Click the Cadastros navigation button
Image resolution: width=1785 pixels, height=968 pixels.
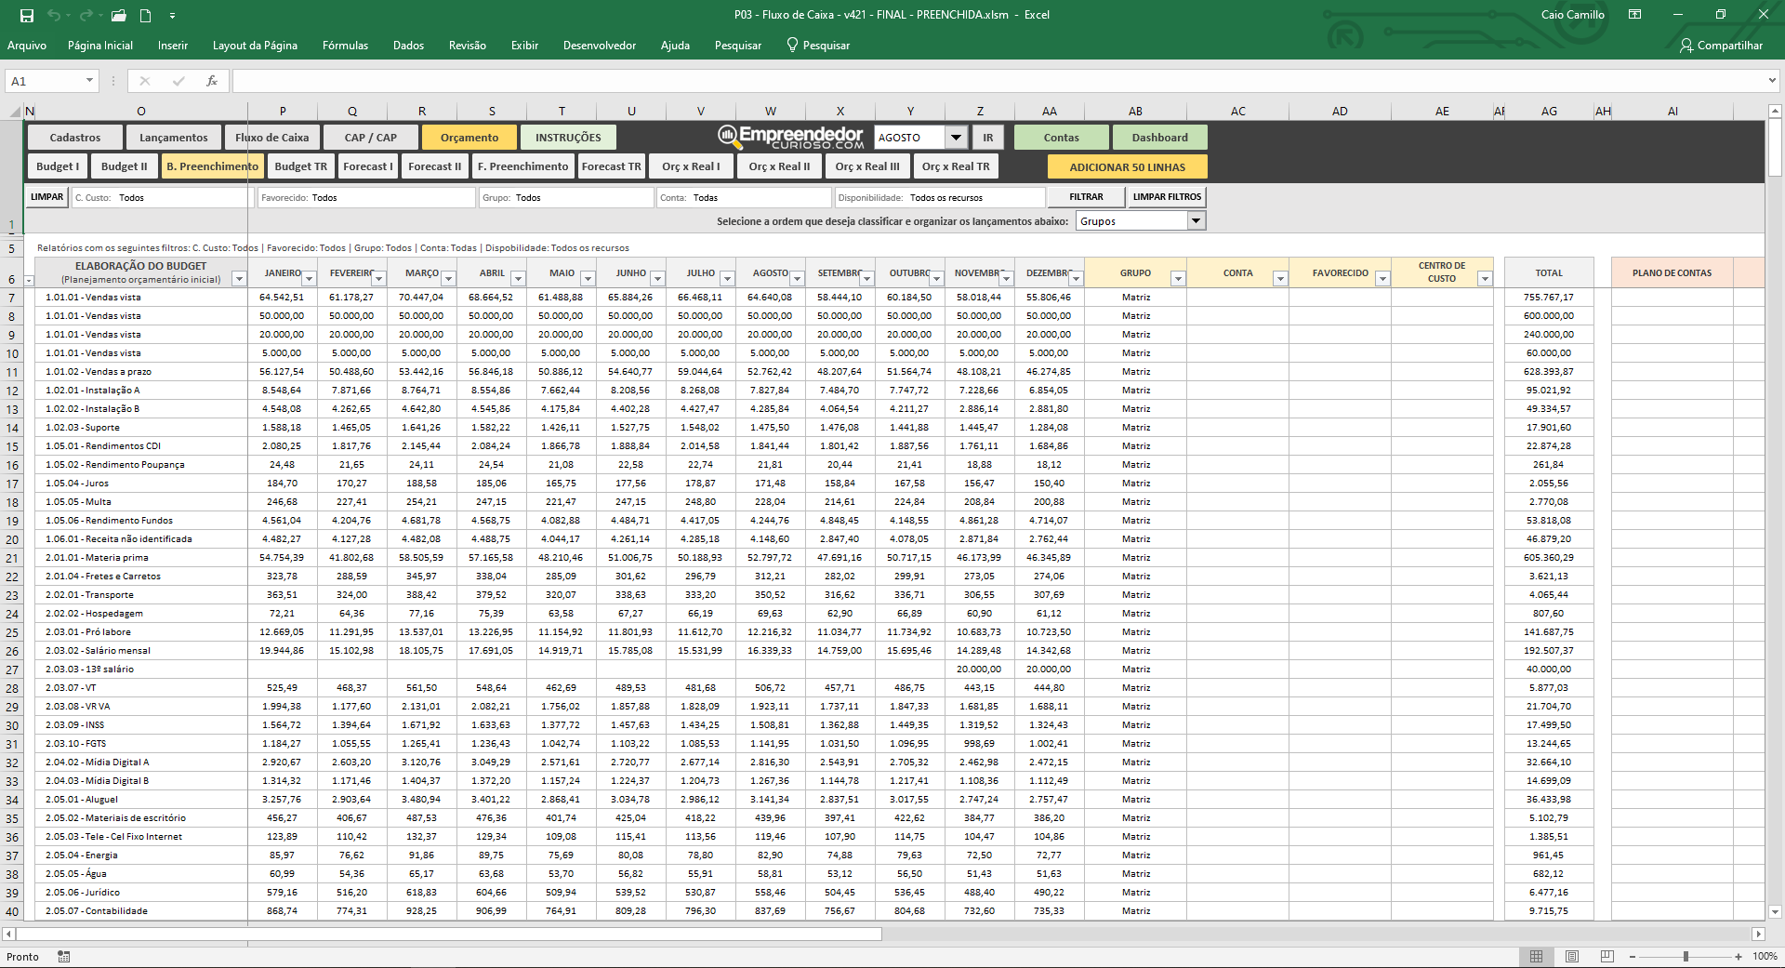(75, 138)
